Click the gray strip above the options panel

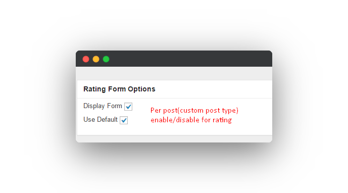tap(174, 73)
